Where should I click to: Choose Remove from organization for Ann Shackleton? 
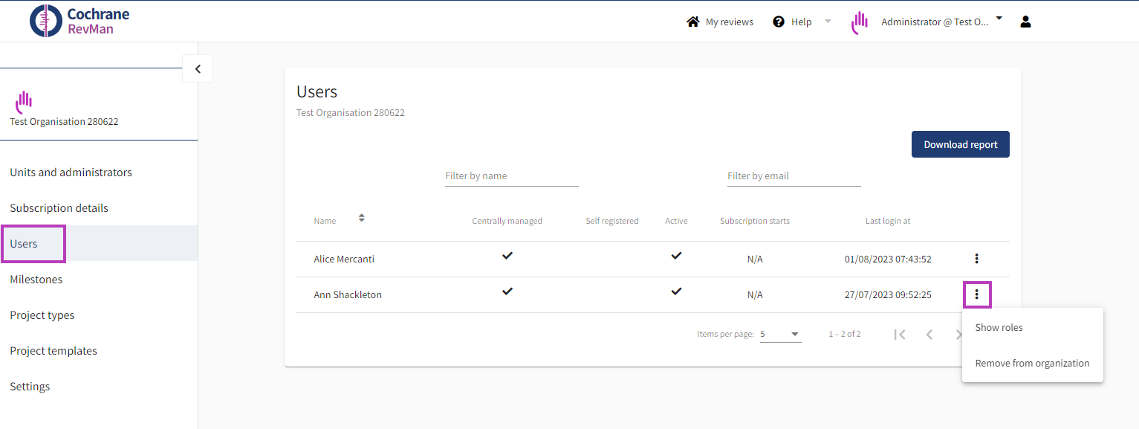1032,363
